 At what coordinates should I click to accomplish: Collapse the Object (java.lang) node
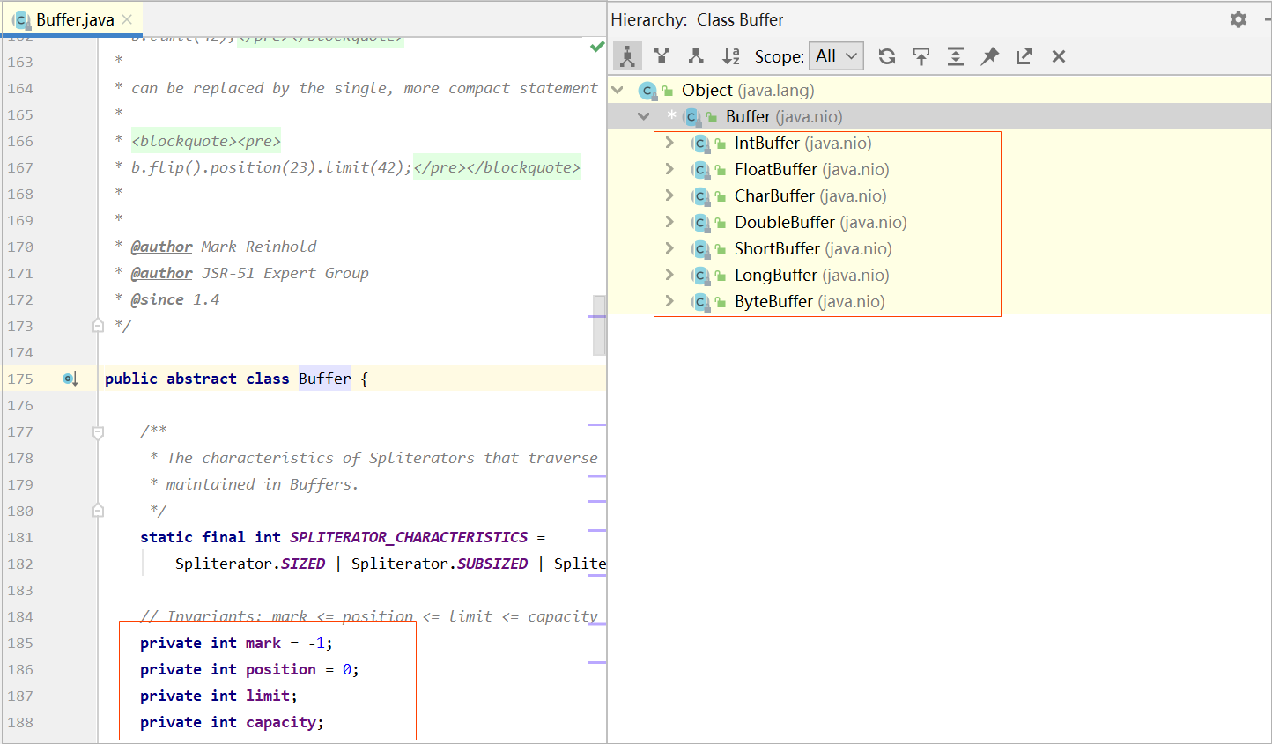[x=618, y=90]
